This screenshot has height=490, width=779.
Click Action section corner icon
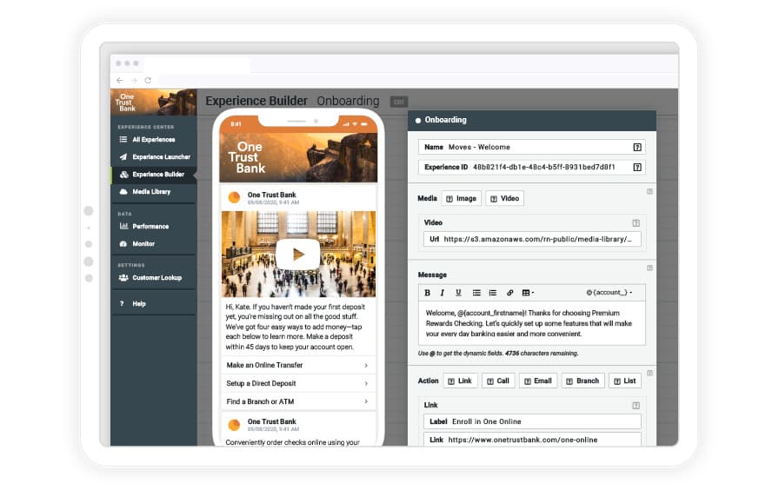(649, 374)
